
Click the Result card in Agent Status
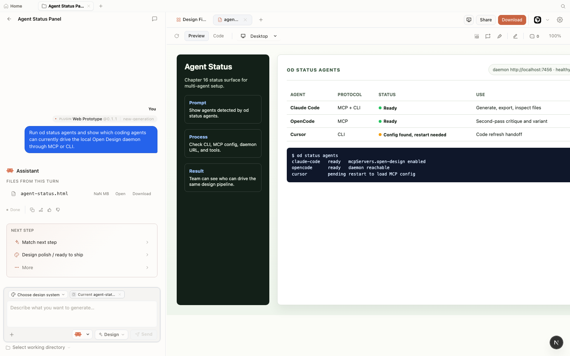click(223, 178)
